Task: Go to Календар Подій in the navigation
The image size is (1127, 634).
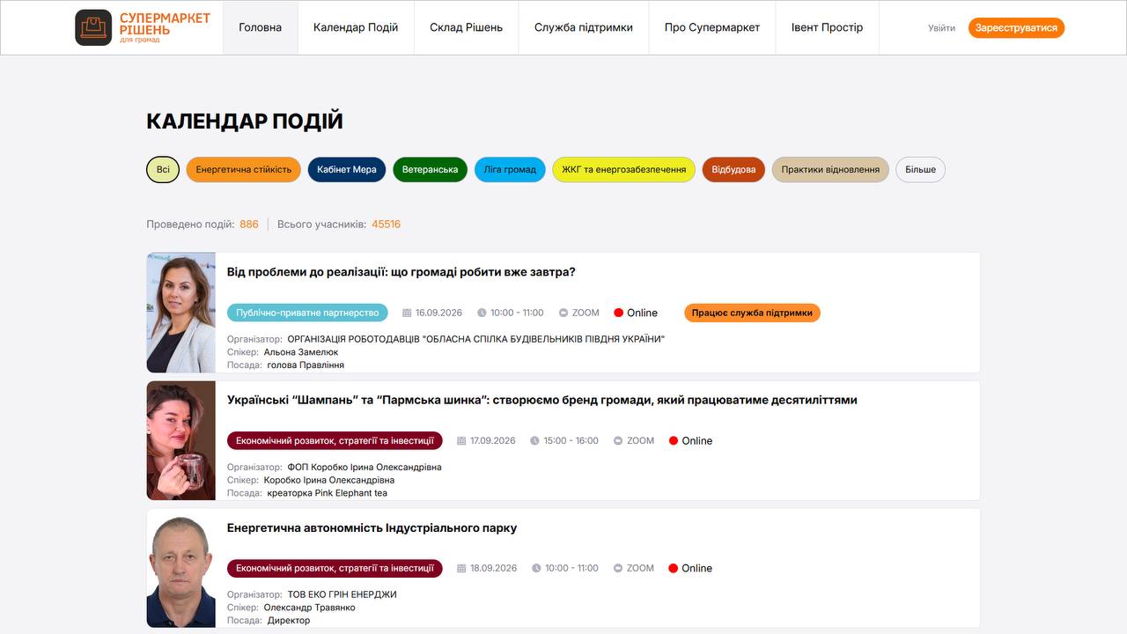Action: click(x=356, y=27)
